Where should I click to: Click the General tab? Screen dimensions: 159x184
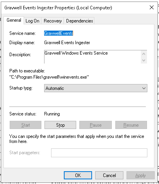[14, 20]
